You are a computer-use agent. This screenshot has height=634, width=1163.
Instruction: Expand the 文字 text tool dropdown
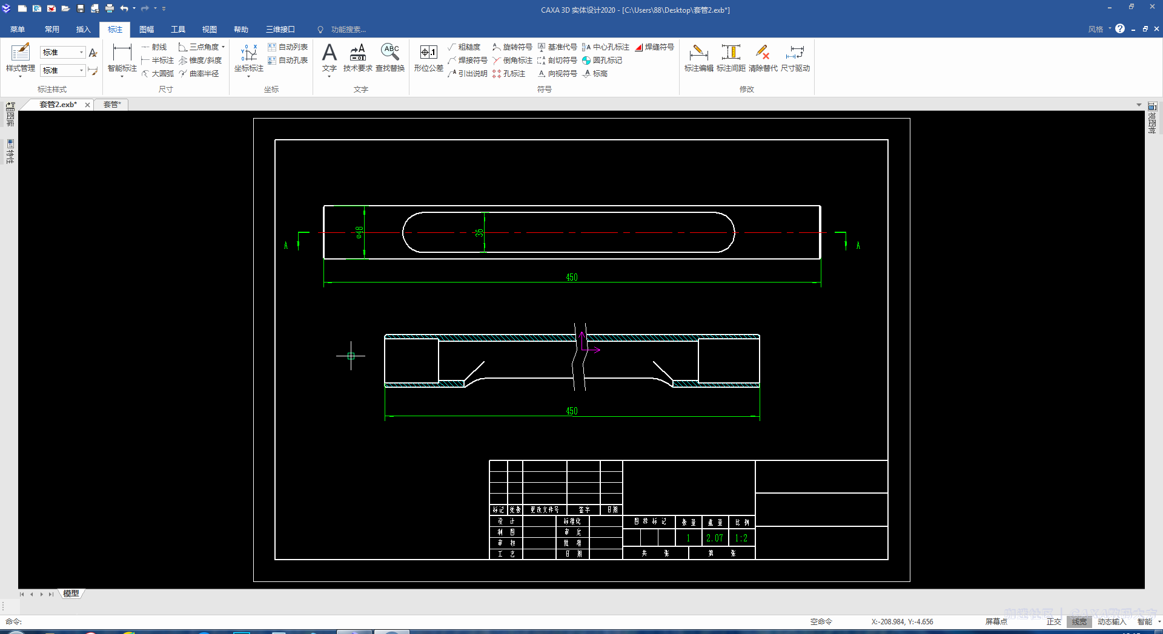pyautogui.click(x=330, y=77)
